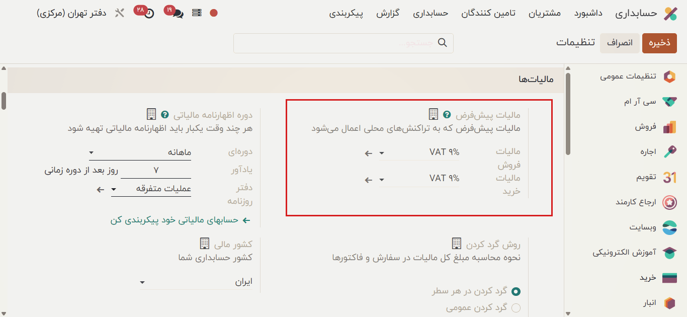Open the periodicity ماهانه dropdown

pyautogui.click(x=140, y=152)
